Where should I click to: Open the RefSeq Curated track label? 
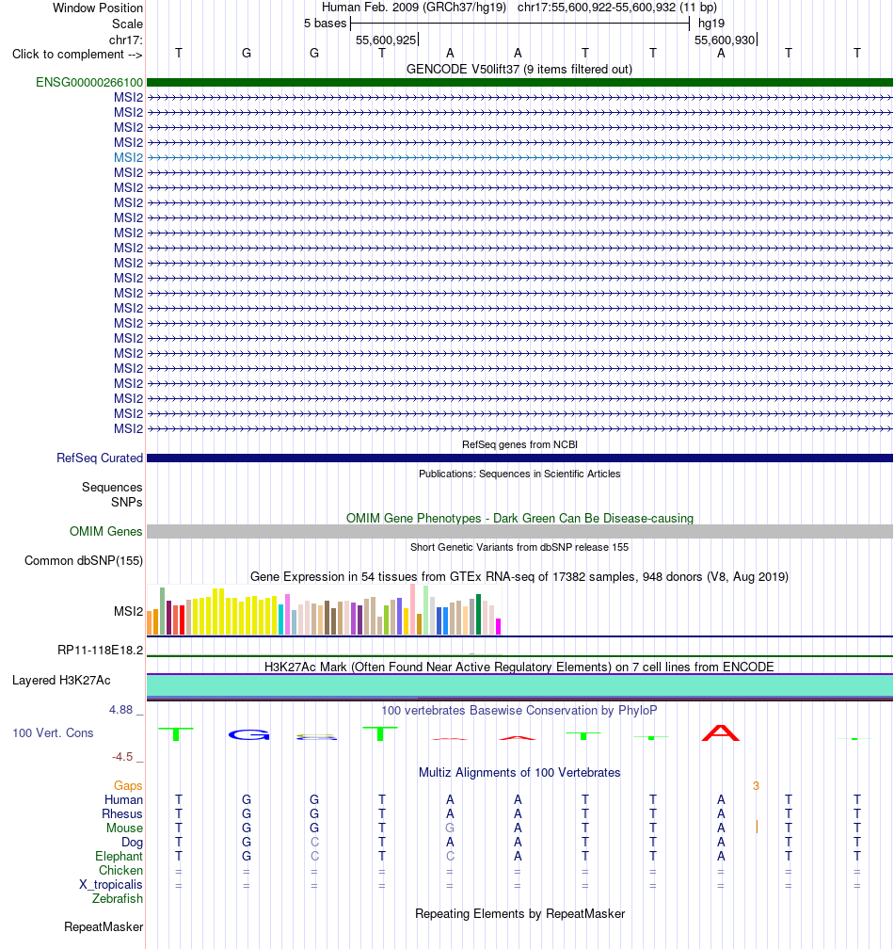point(100,458)
